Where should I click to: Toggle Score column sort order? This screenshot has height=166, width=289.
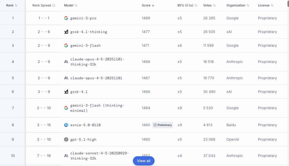148,5
